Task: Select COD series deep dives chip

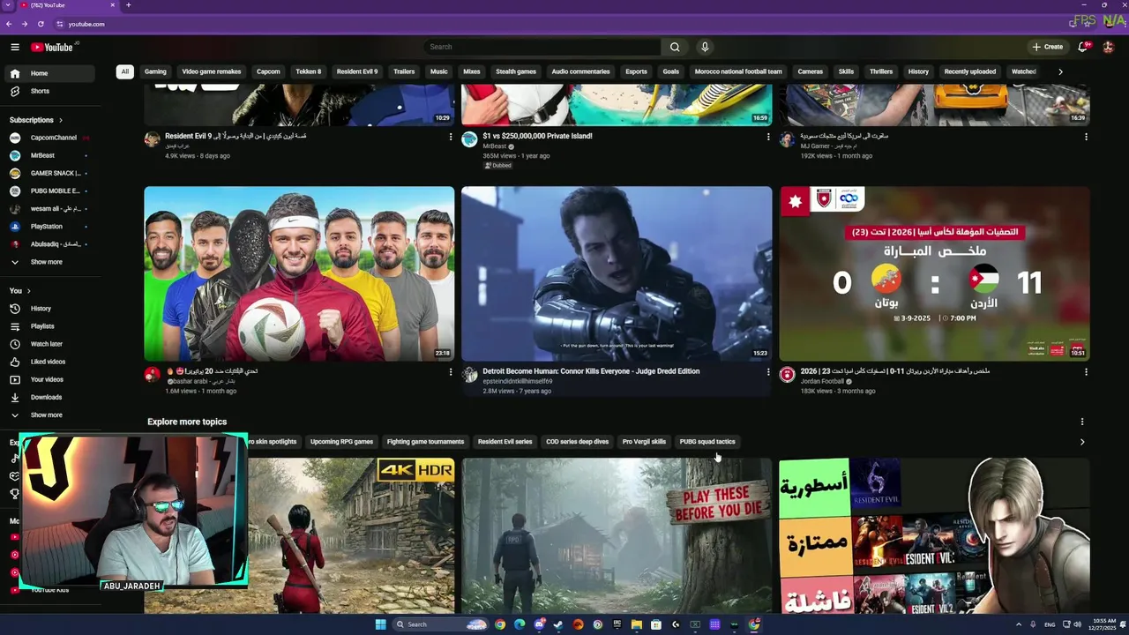Action: click(577, 442)
